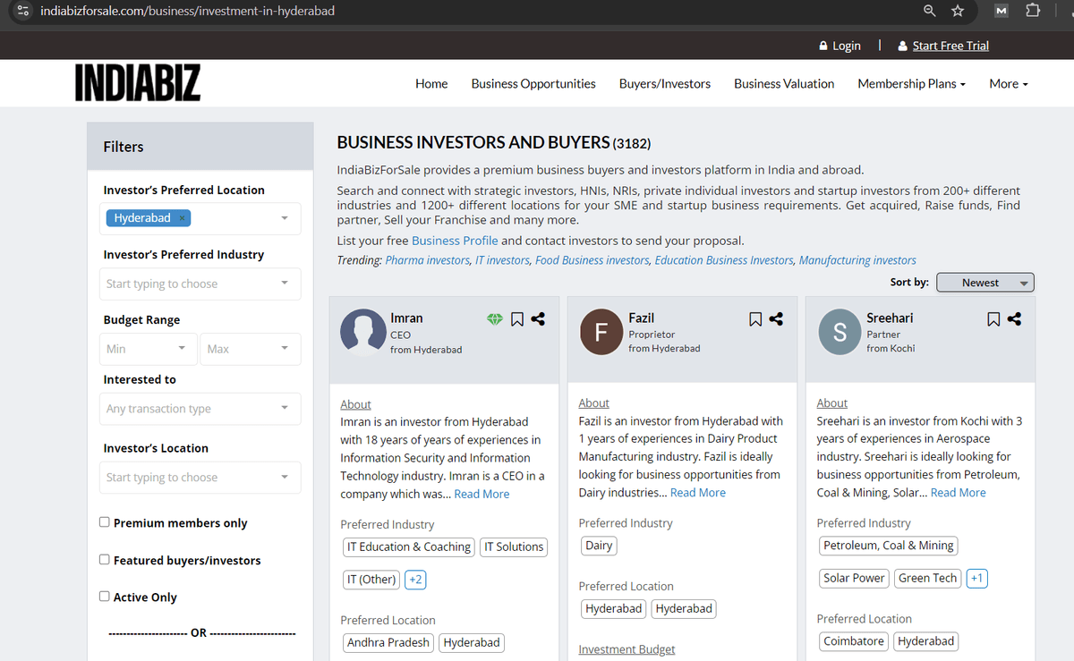Click the browser address bar URL
Image resolution: width=1074 pixels, height=661 pixels.
(x=188, y=11)
